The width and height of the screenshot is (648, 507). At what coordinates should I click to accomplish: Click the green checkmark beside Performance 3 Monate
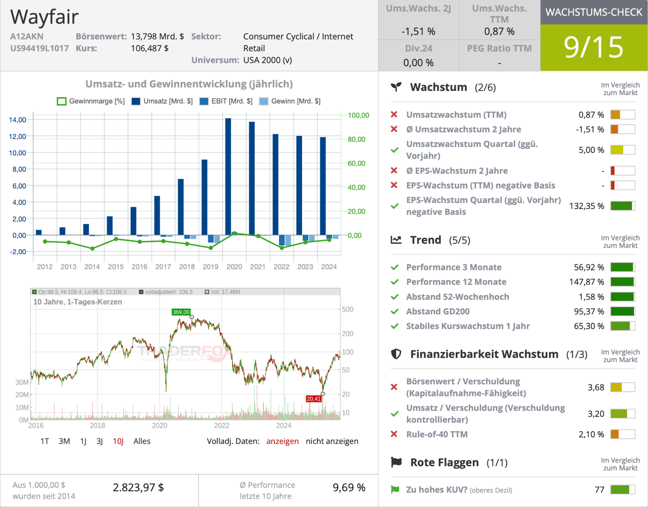click(395, 267)
